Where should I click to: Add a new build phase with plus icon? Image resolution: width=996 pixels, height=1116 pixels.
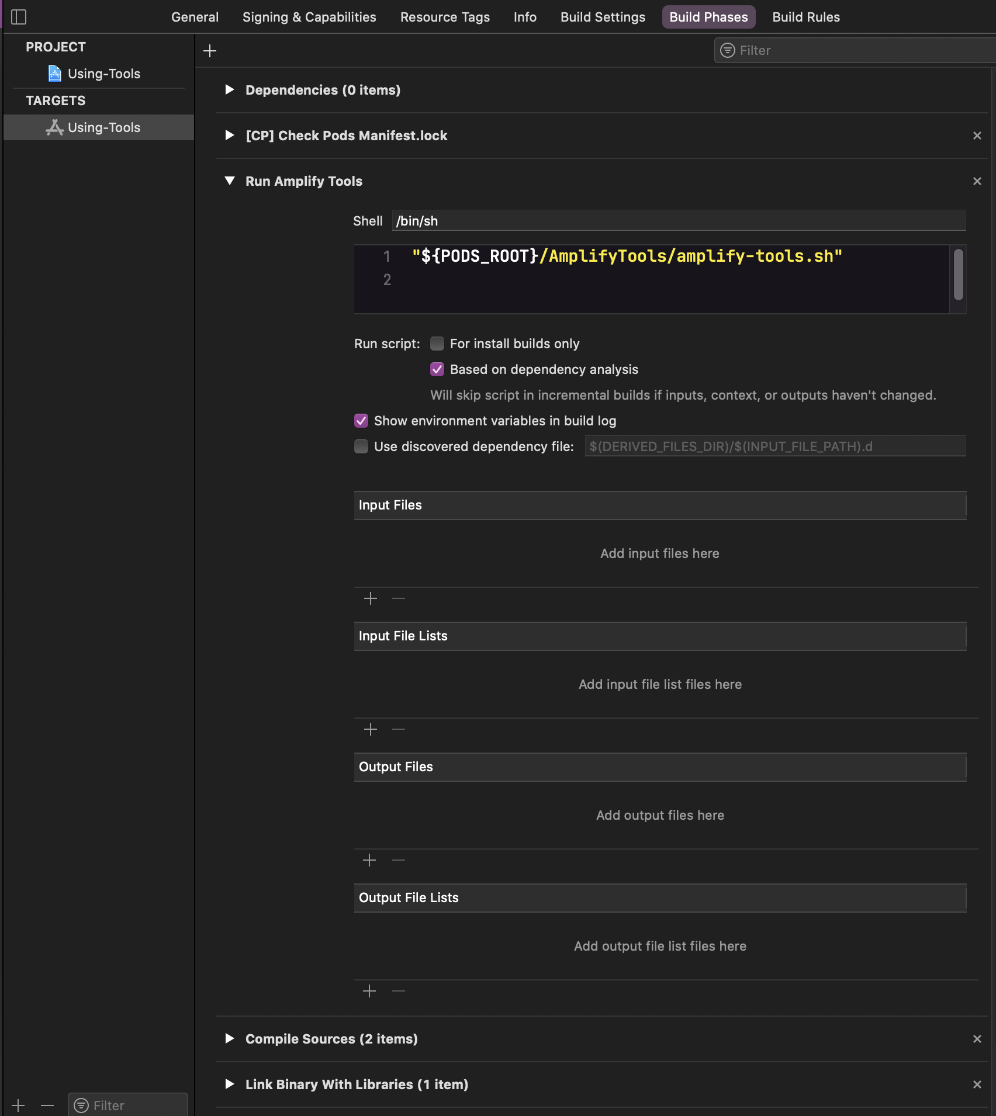210,51
